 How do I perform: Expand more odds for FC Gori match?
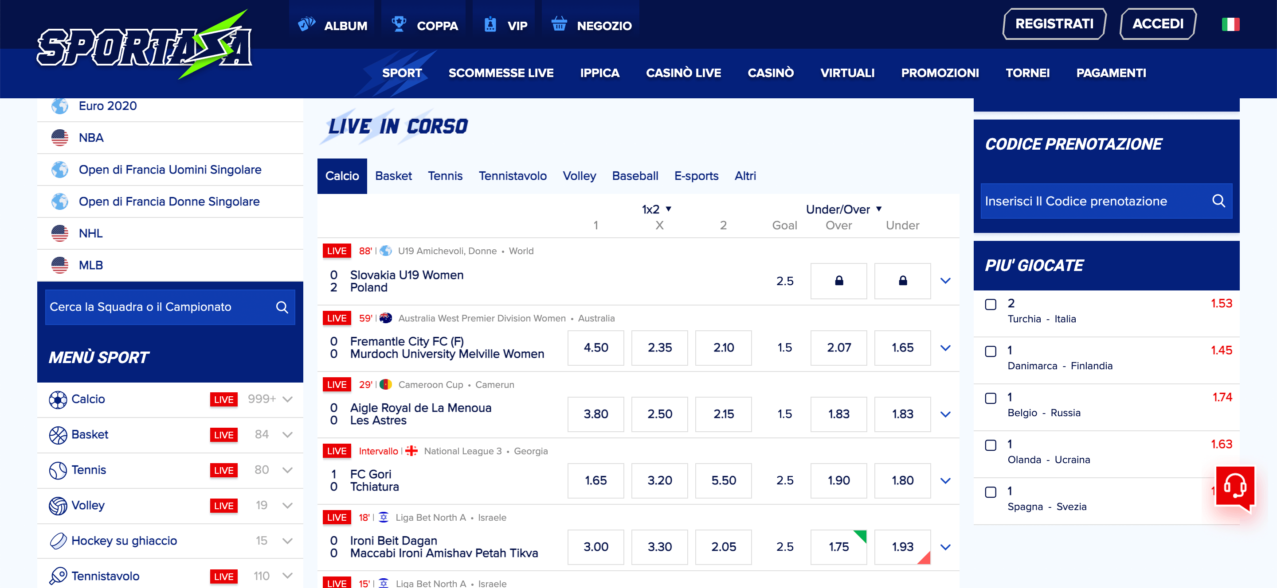pos(946,480)
